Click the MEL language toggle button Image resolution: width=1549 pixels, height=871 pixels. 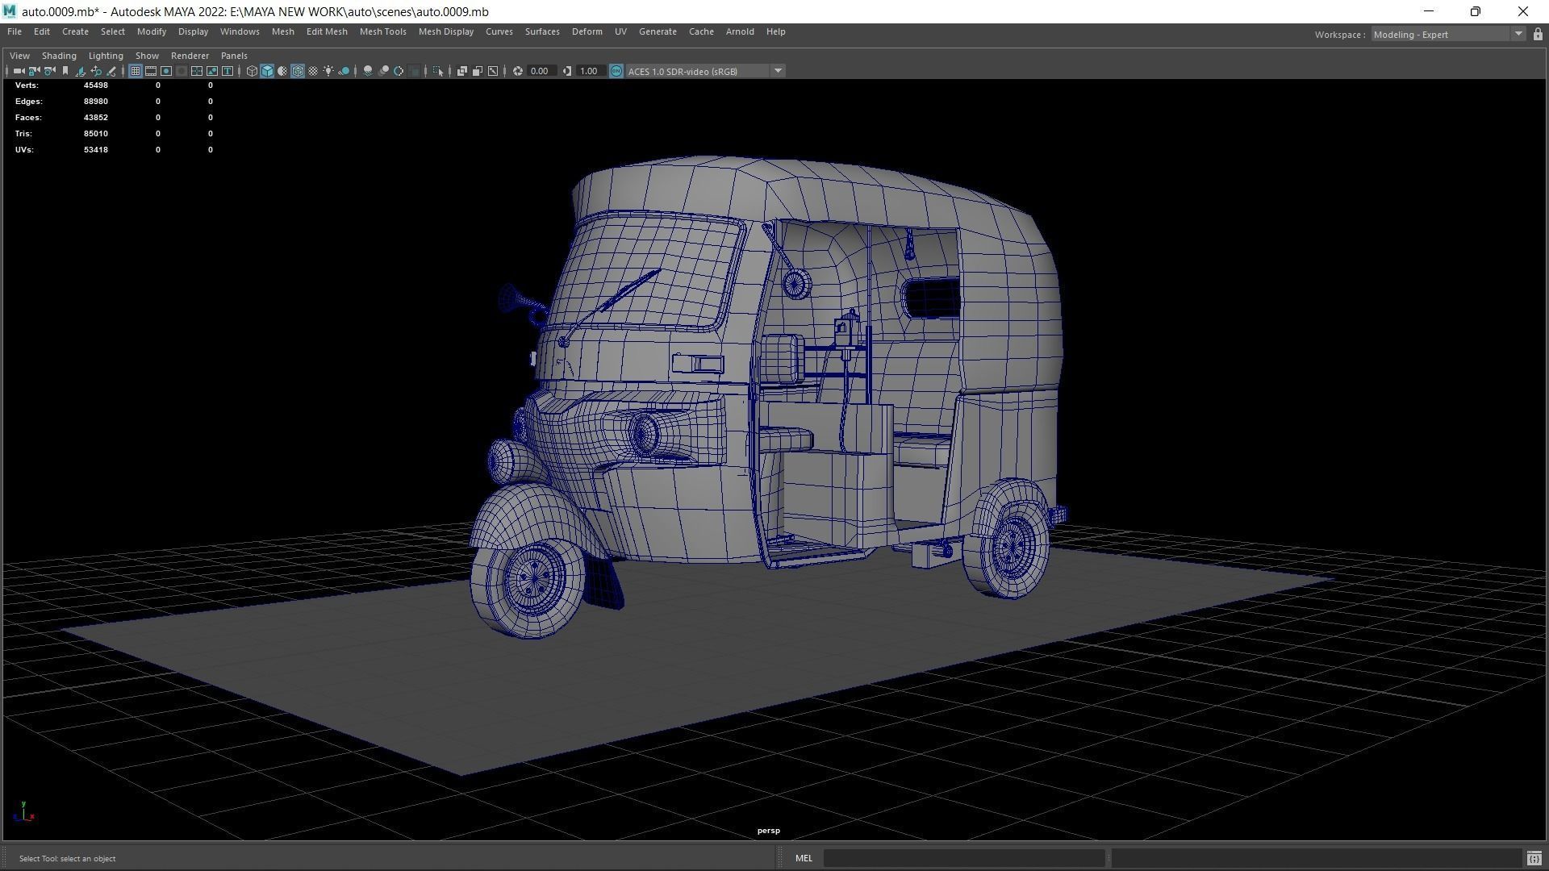(804, 858)
